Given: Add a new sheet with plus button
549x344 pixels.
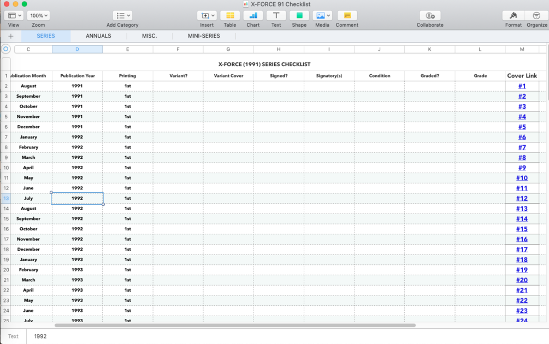Looking at the screenshot, I should (11, 36).
